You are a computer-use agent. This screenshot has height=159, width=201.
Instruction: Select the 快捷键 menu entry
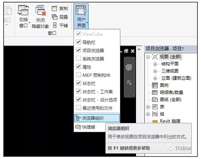tap(90, 127)
